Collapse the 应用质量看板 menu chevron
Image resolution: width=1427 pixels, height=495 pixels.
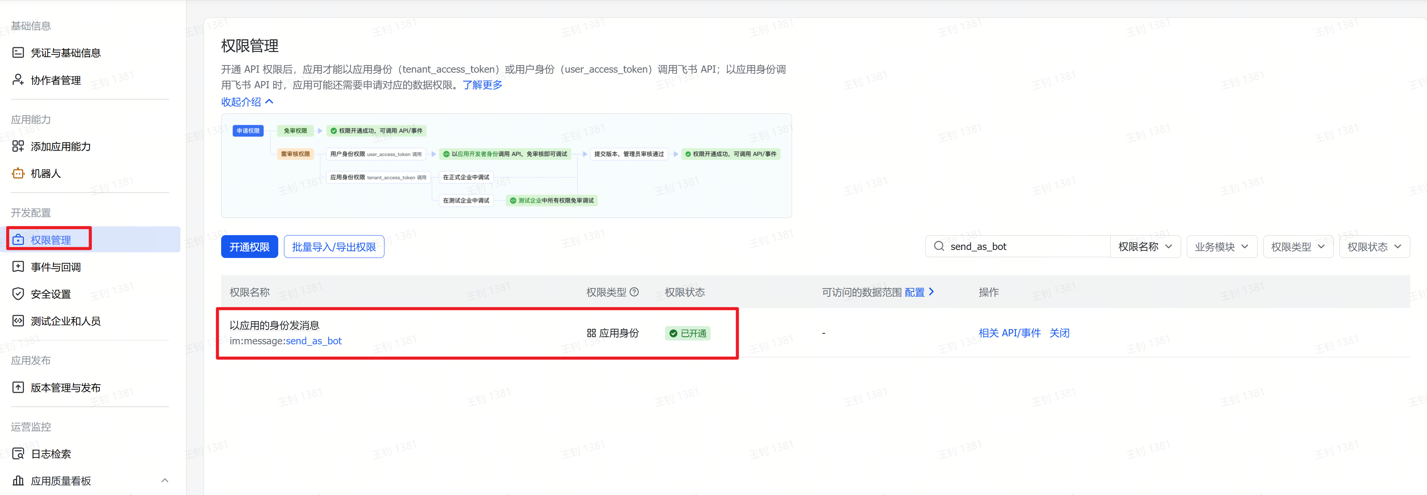pos(164,481)
